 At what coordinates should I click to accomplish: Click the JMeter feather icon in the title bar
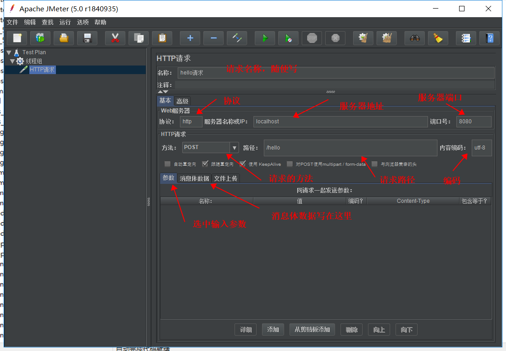pyautogui.click(x=12, y=9)
